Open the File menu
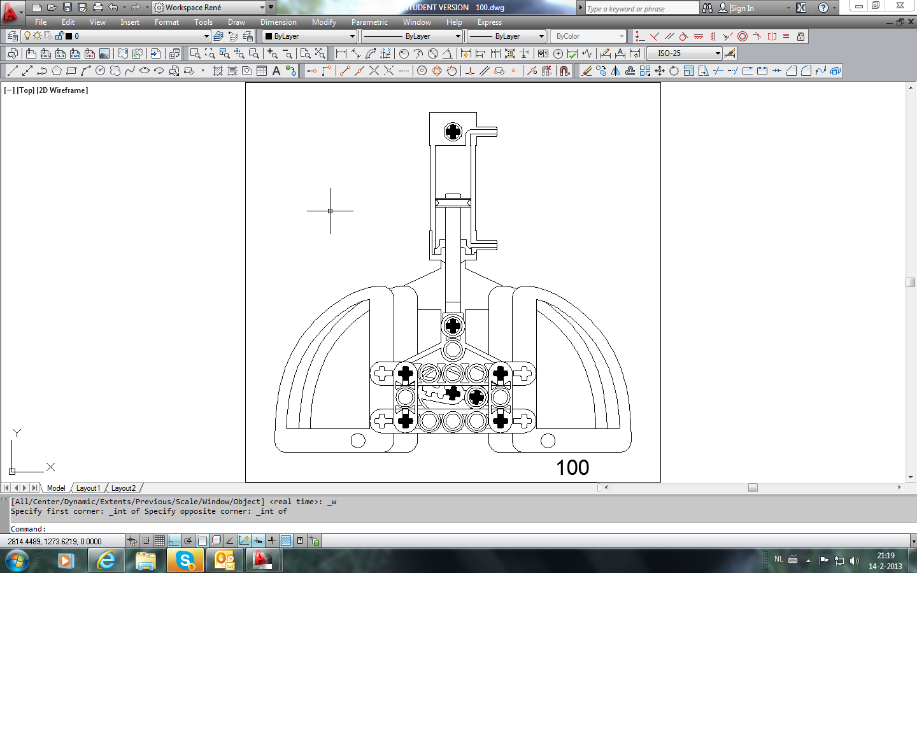 41,22
